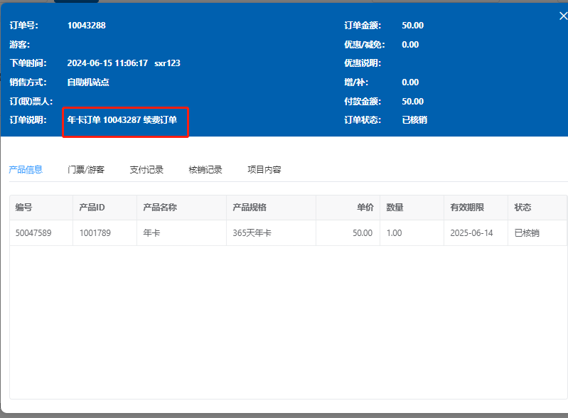Close the order detail dialog
568x418 pixels.
pyautogui.click(x=563, y=16)
